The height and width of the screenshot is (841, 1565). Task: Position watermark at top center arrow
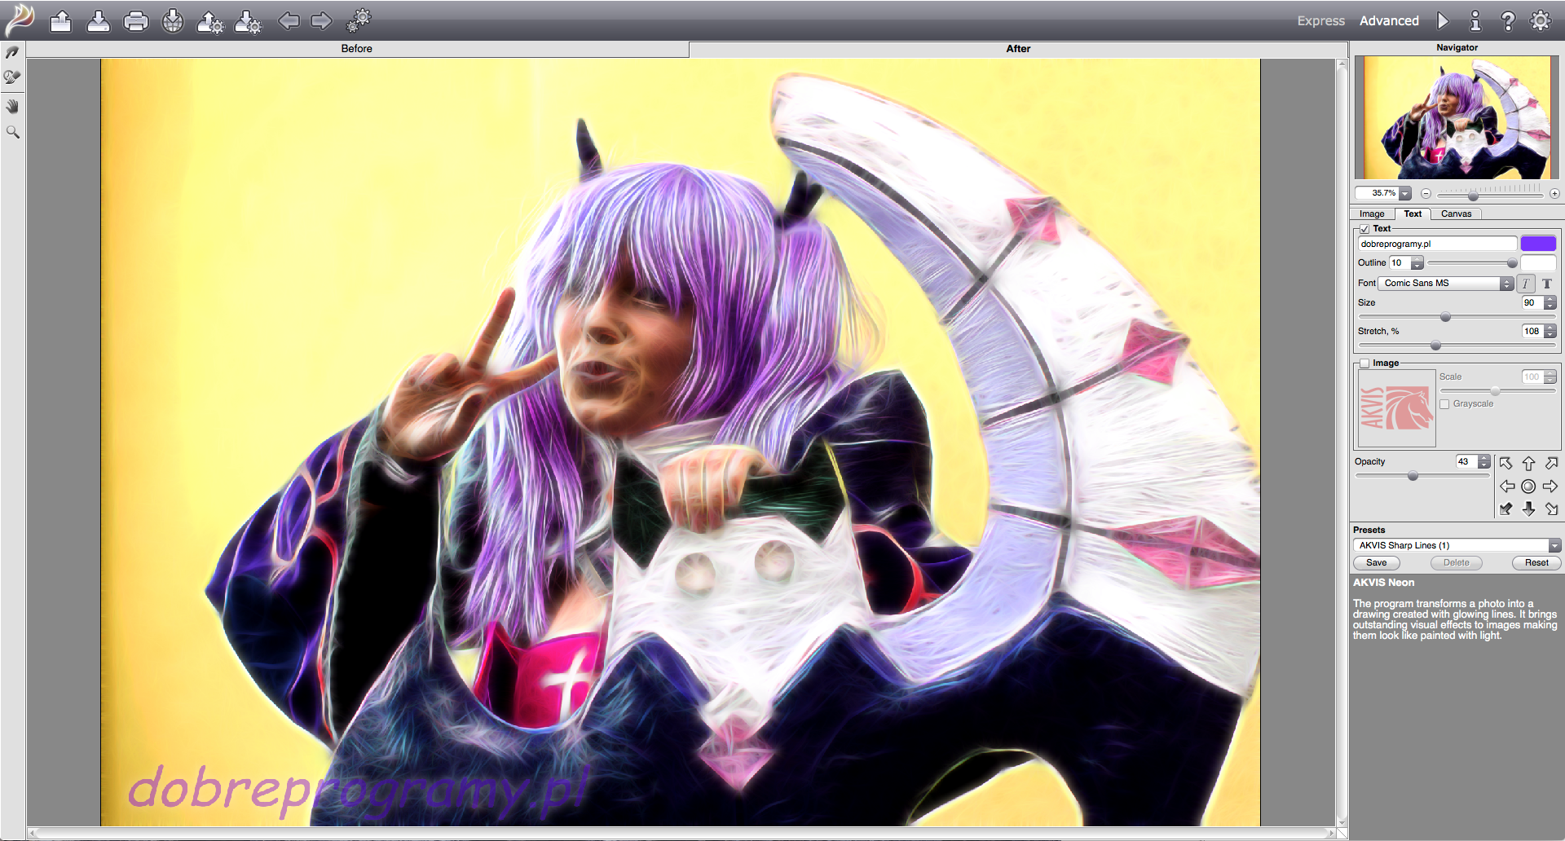pyautogui.click(x=1528, y=464)
